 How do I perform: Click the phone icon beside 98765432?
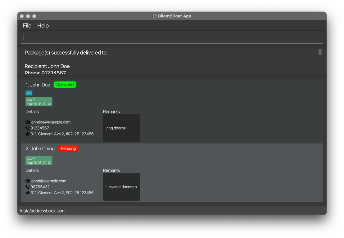point(28,187)
